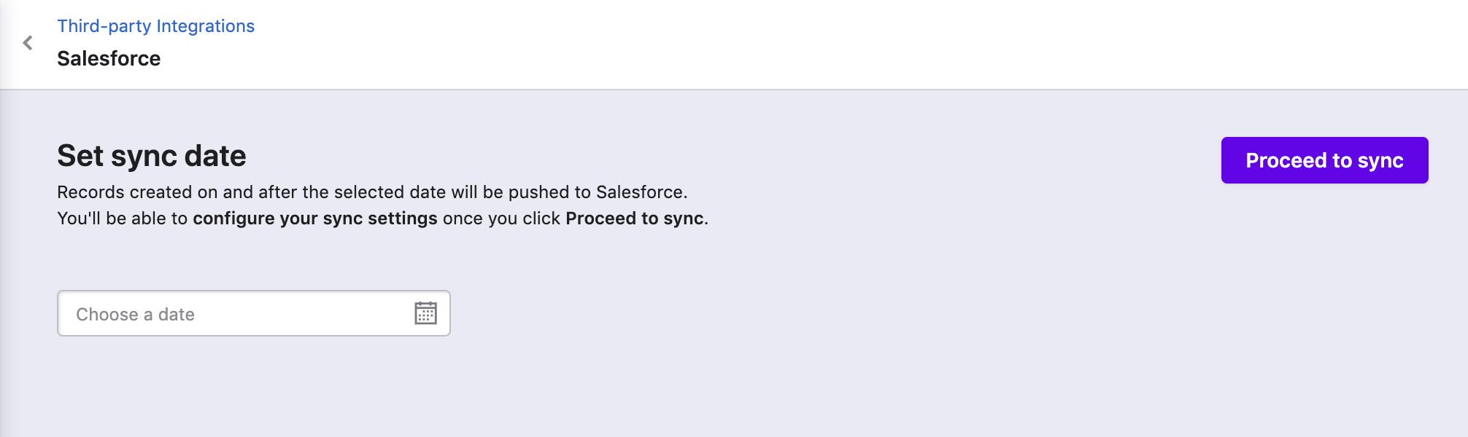The height and width of the screenshot is (437, 1468).
Task: Open the calendar date picker icon
Action: pos(425,313)
